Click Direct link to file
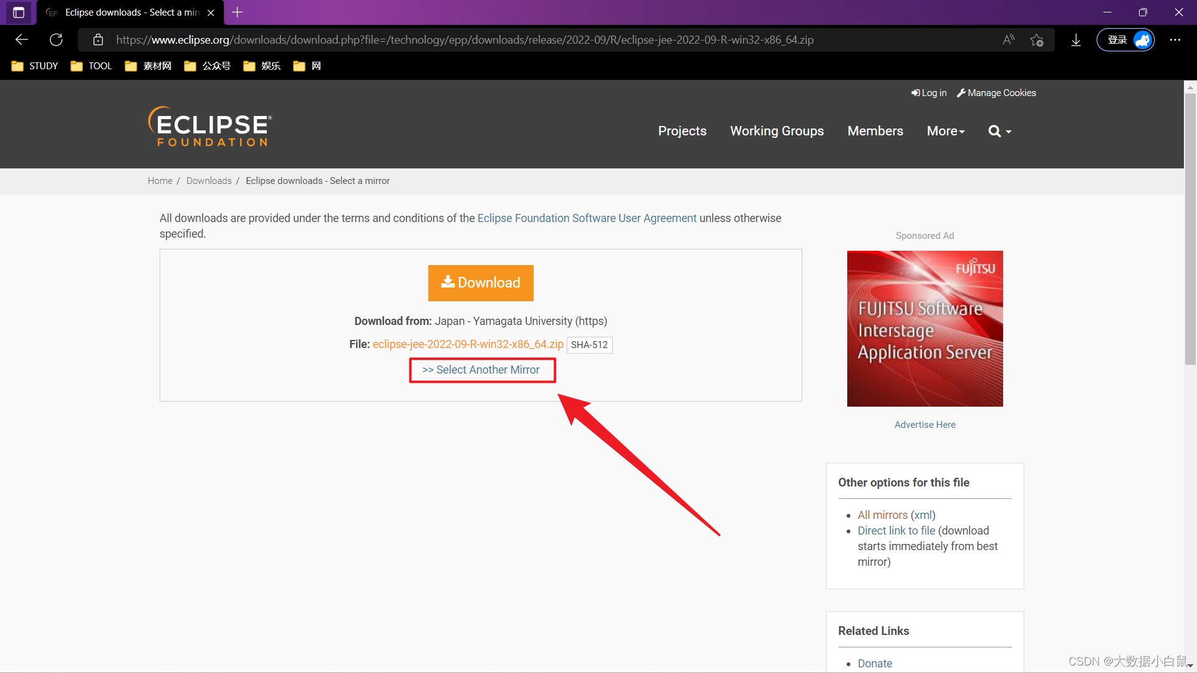Screen dimensions: 1197x673 [x=897, y=531]
